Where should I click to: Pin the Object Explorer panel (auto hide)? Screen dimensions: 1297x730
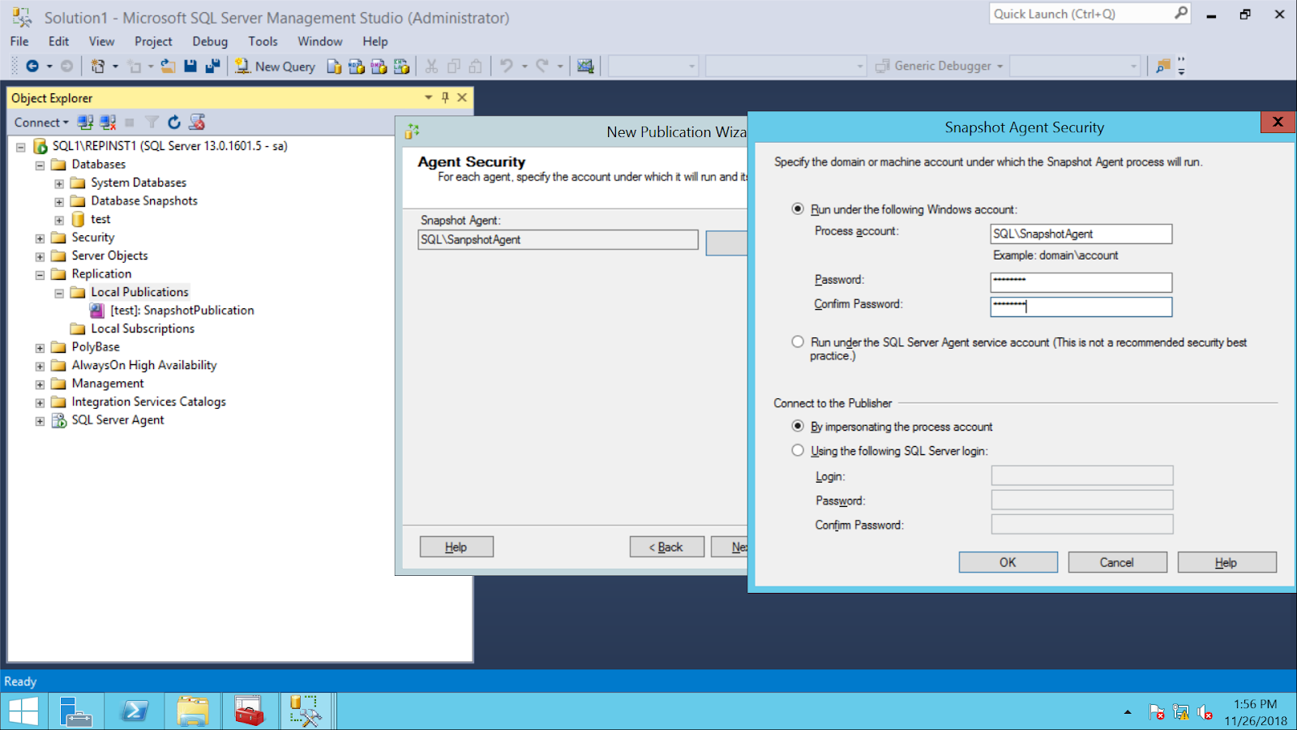tap(445, 97)
